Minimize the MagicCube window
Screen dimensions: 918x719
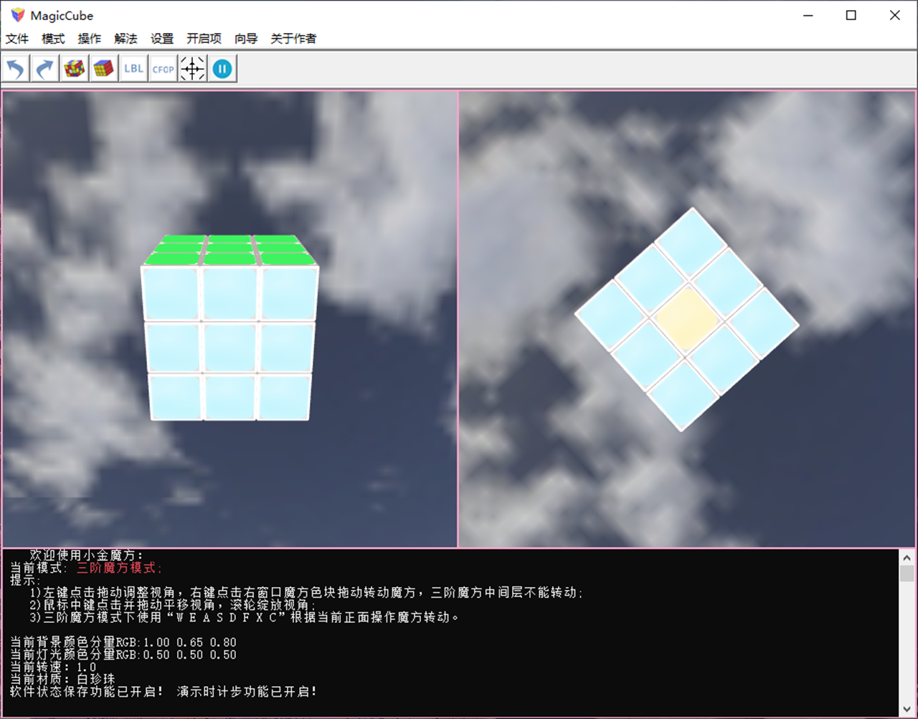pos(808,15)
